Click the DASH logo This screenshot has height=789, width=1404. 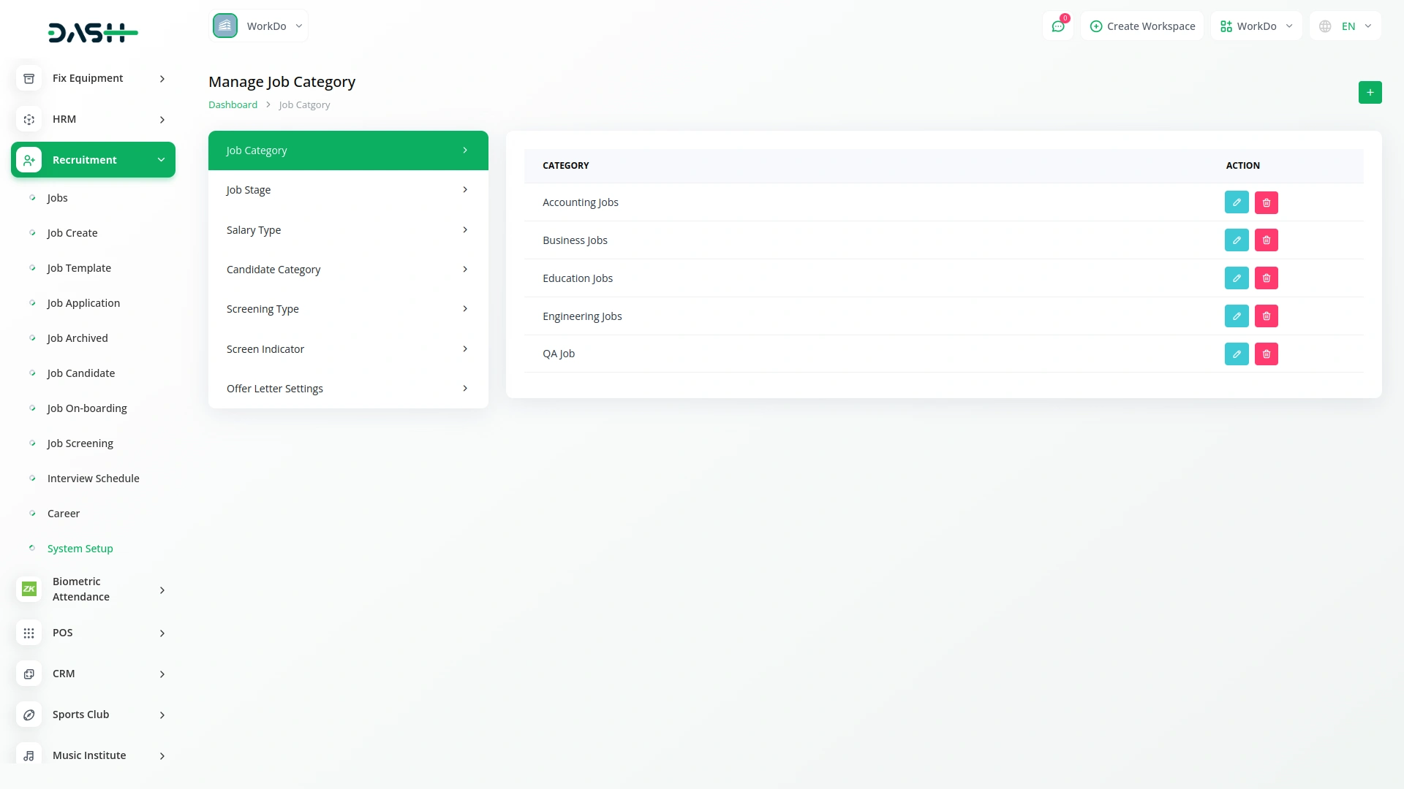93,33
